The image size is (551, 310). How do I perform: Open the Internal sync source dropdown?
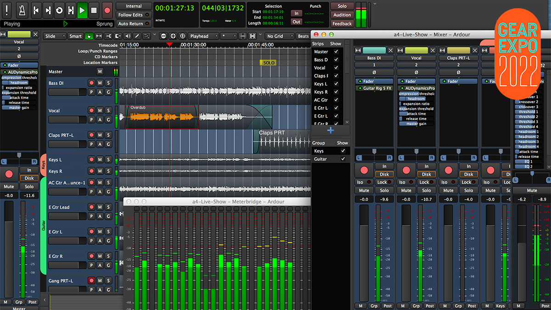pos(134,6)
